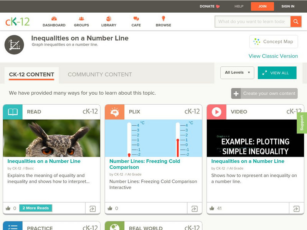The width and height of the screenshot is (307, 230).
Task: Click the share arrow icon on Video card
Action: (x=296, y=209)
